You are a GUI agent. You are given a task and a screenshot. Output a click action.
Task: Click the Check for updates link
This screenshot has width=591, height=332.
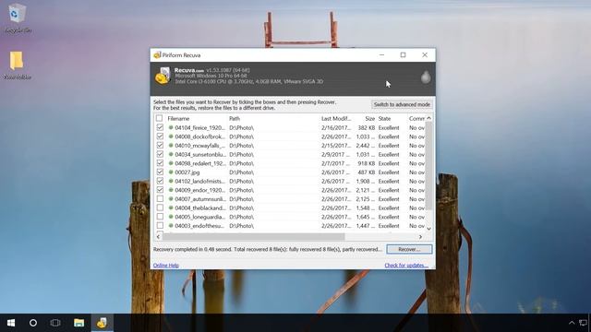coord(406,266)
